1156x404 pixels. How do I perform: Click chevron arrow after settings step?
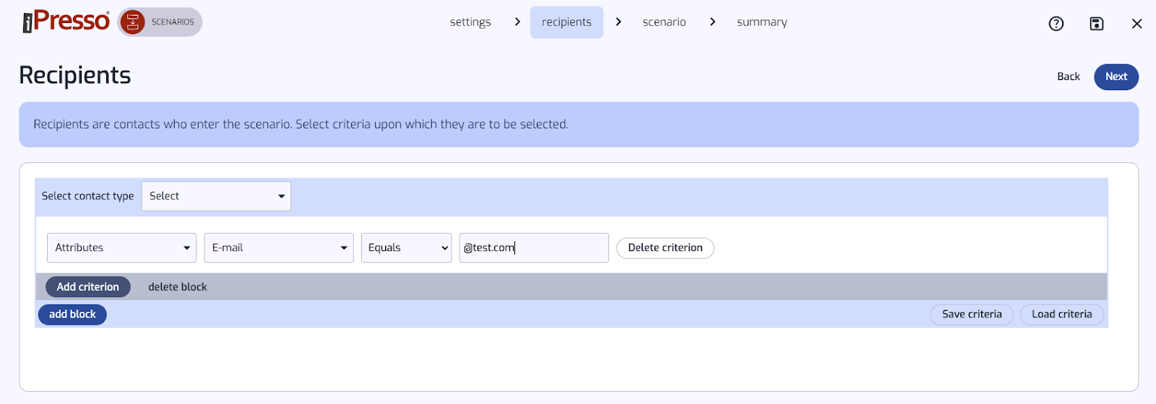pos(517,22)
